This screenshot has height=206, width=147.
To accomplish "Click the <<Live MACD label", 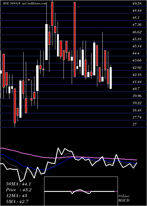I will [124, 198].
